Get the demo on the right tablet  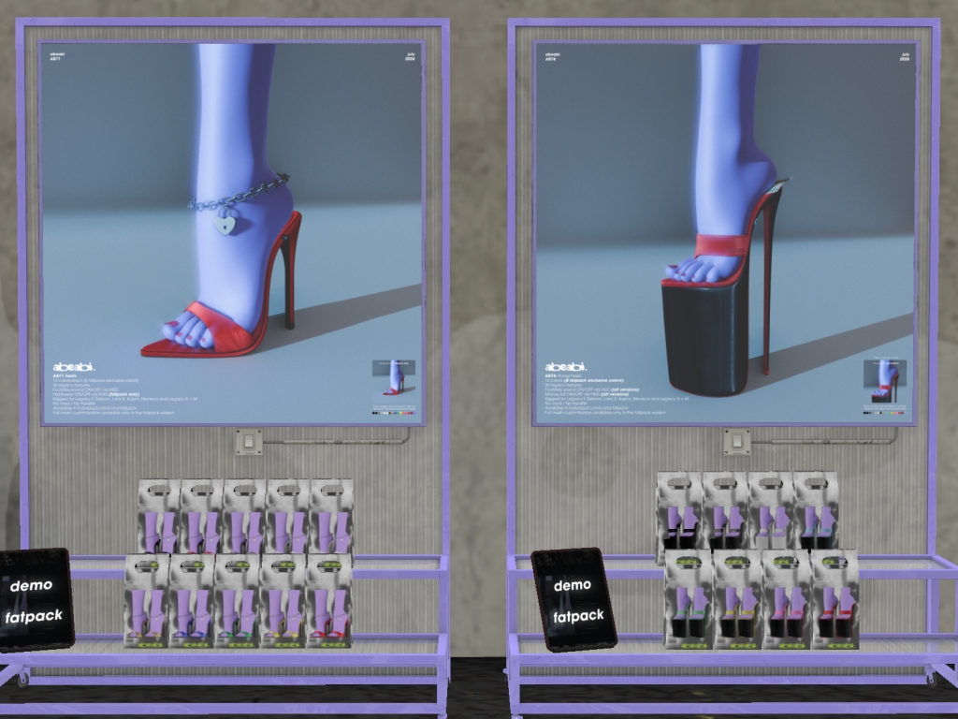(x=573, y=585)
